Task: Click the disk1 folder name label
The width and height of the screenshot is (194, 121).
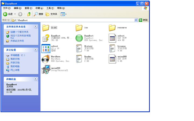Action: [x=54, y=27]
